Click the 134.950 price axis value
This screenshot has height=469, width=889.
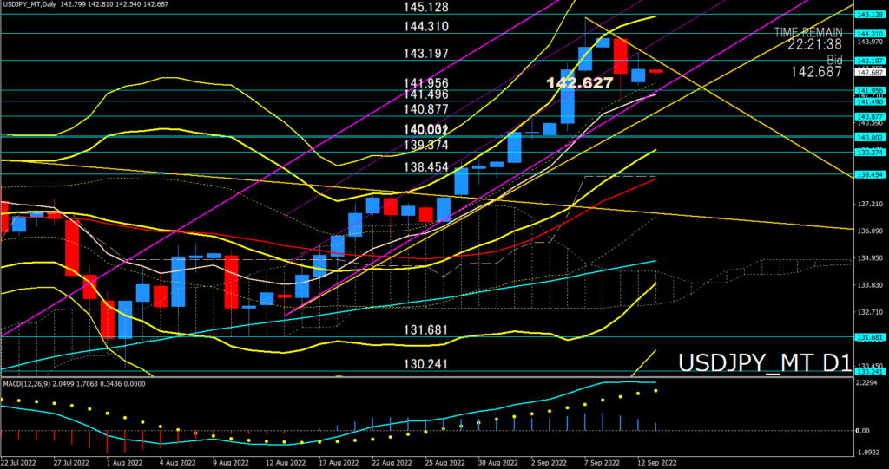(x=869, y=258)
